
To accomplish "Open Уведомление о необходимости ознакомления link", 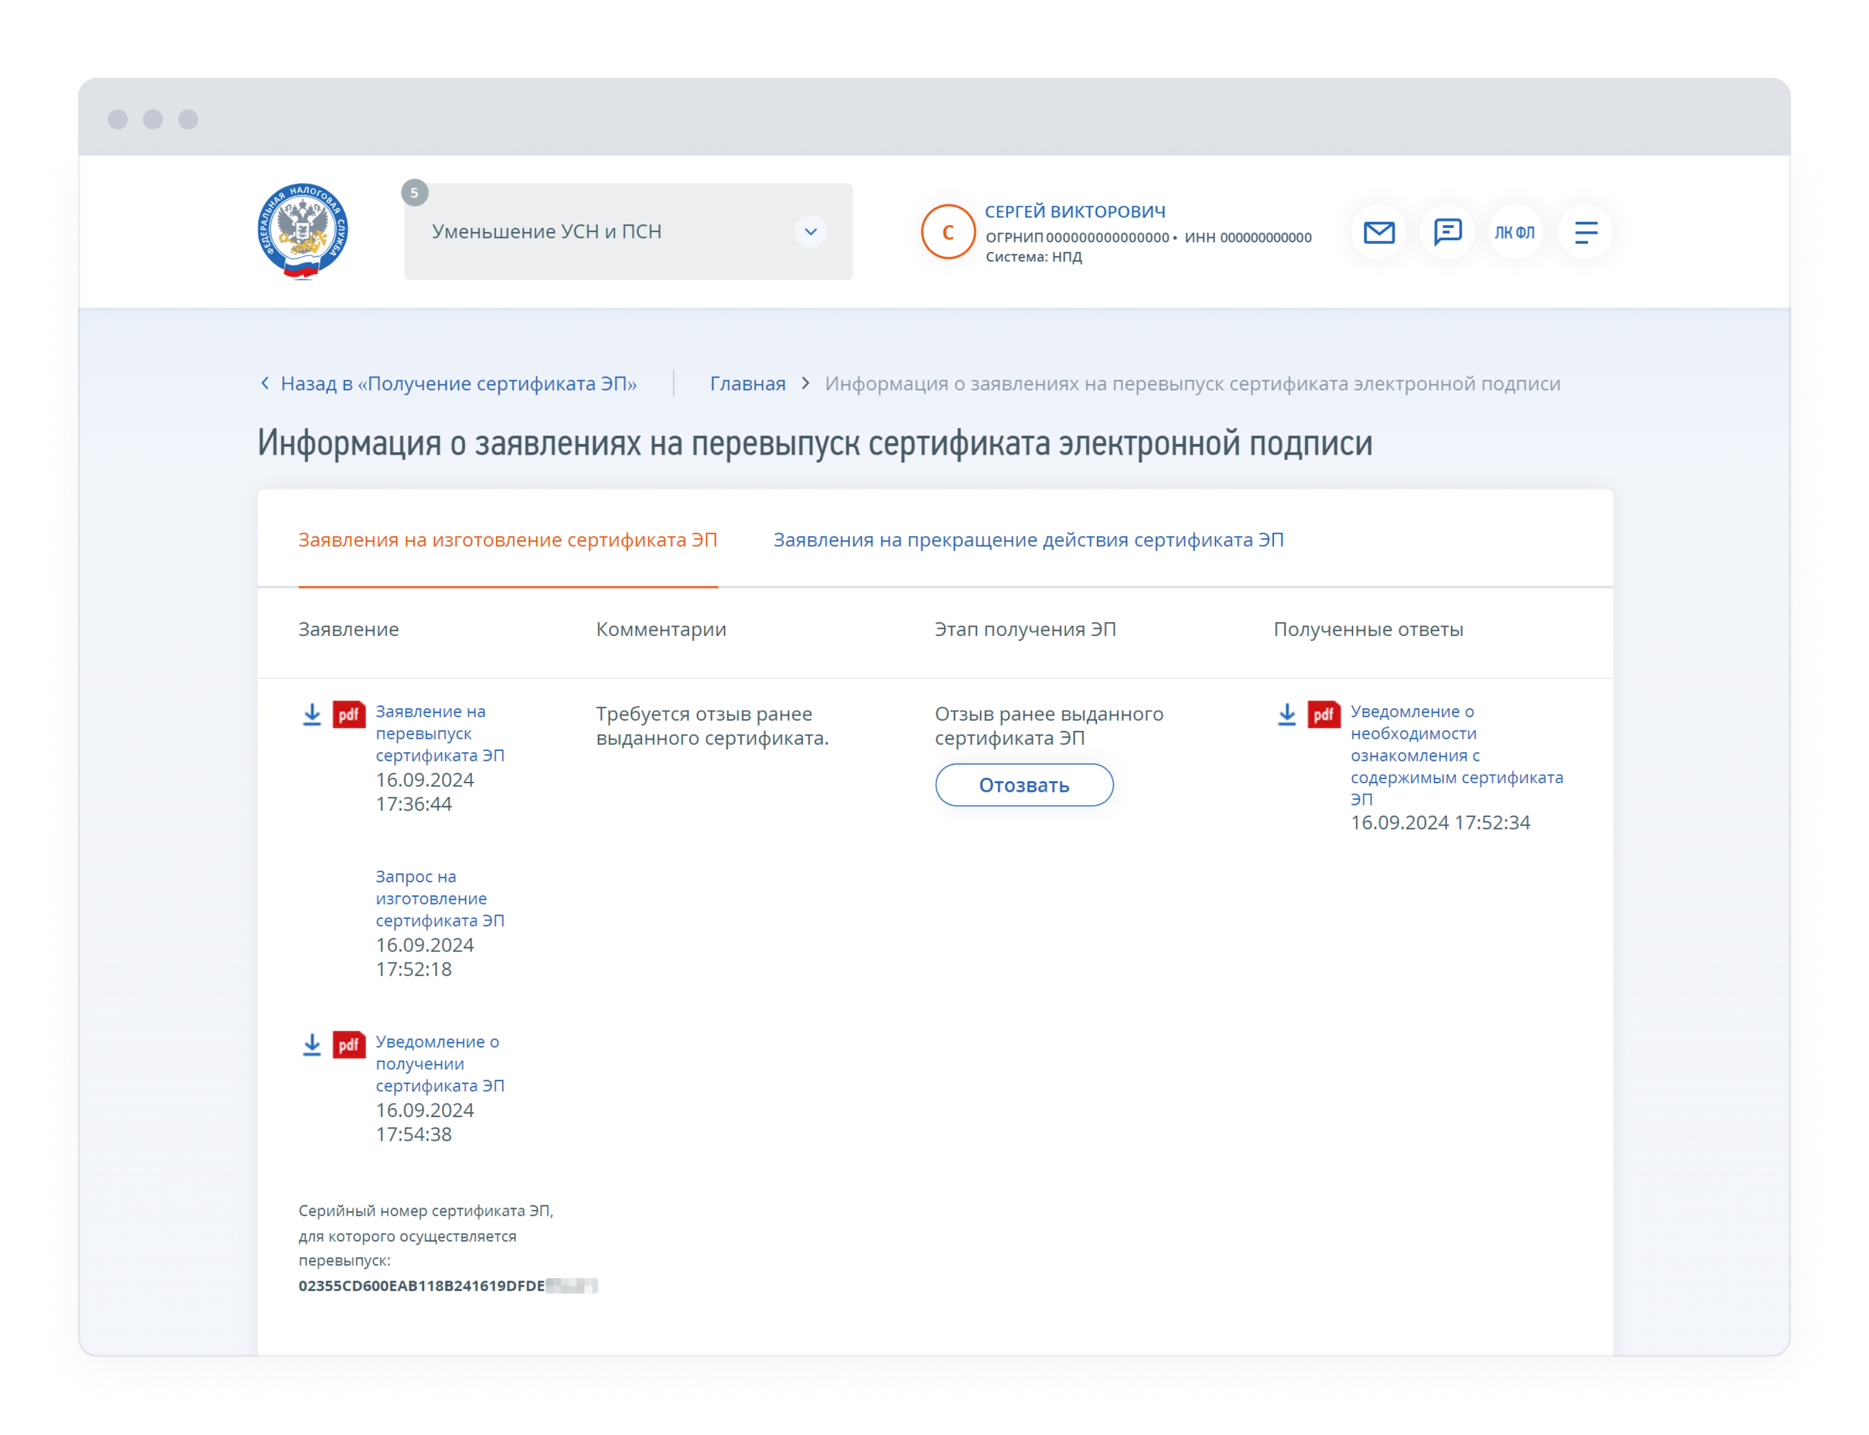I will pos(1457,754).
